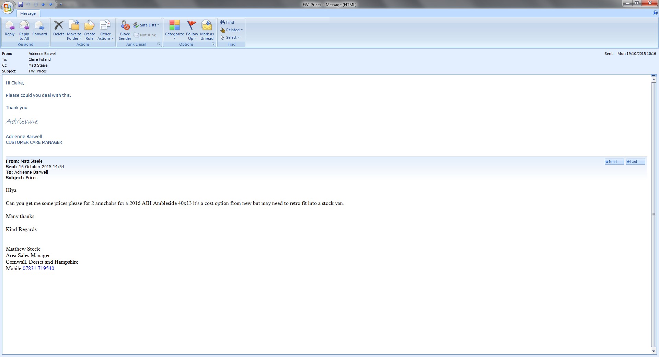Image resolution: width=659 pixels, height=357 pixels.
Task: Open Outlook Help via question mark icon
Action: tap(655, 13)
